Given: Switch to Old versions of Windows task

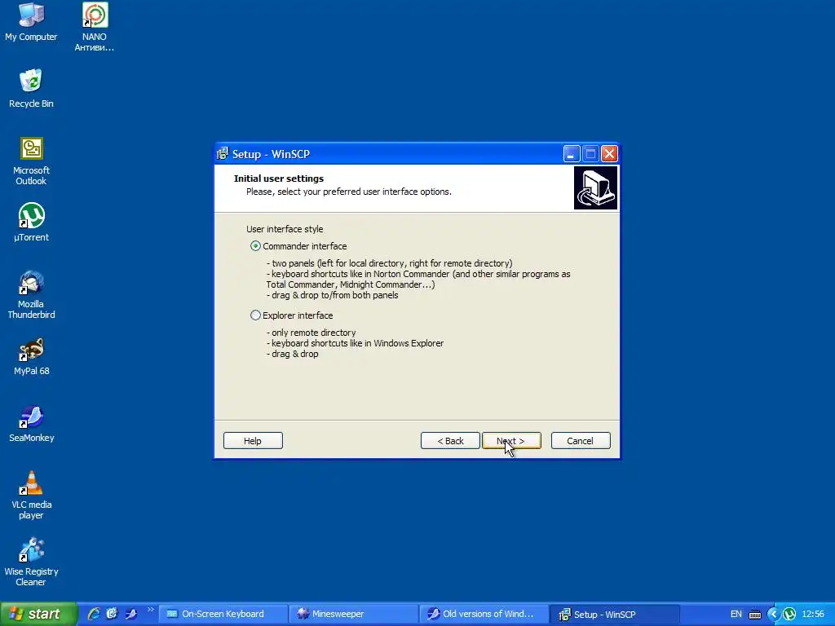Looking at the screenshot, I should click(x=484, y=614).
